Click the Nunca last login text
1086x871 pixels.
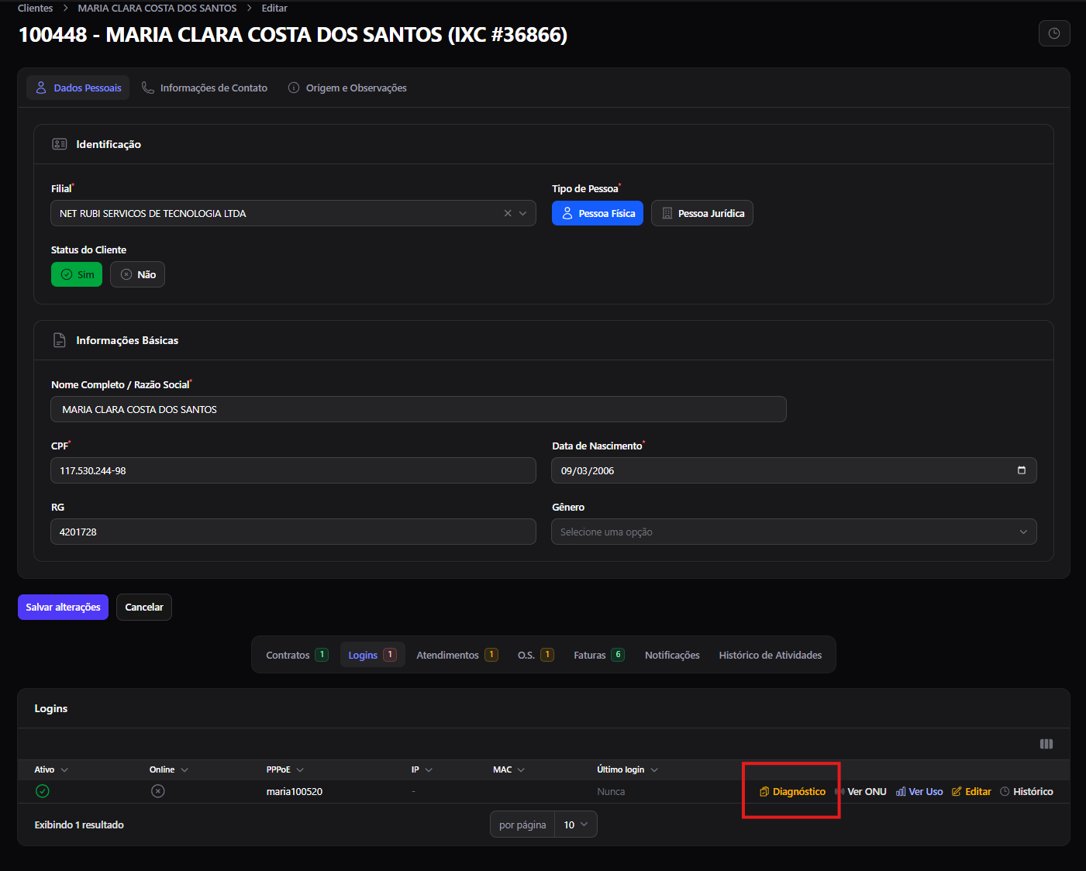611,791
